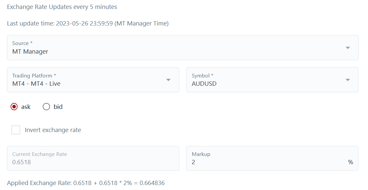Viewport: 368px width, 190px height.
Task: Click the "bid" label text
Action: pyautogui.click(x=58, y=107)
